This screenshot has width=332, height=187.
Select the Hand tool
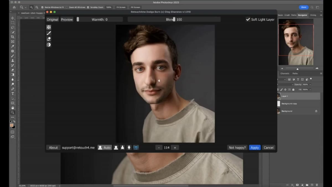(12, 108)
